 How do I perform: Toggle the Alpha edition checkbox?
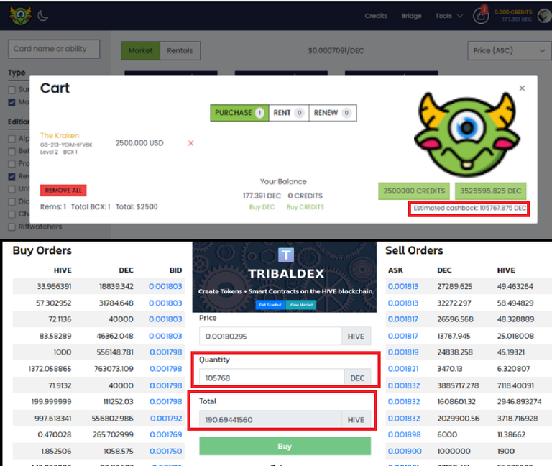(12, 139)
